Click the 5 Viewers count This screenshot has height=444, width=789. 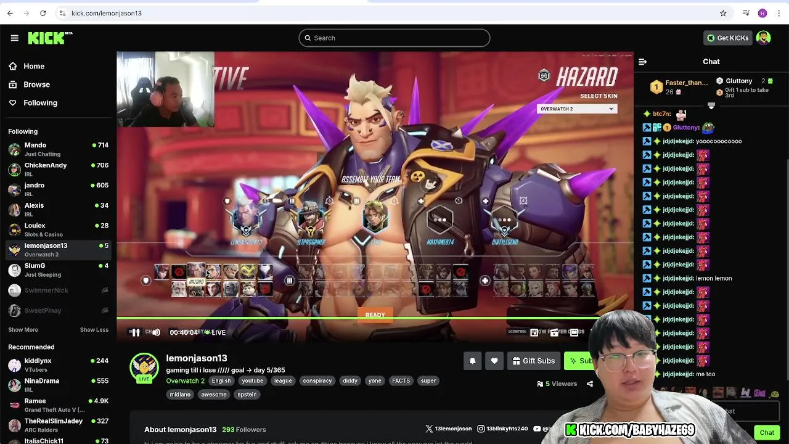558,384
